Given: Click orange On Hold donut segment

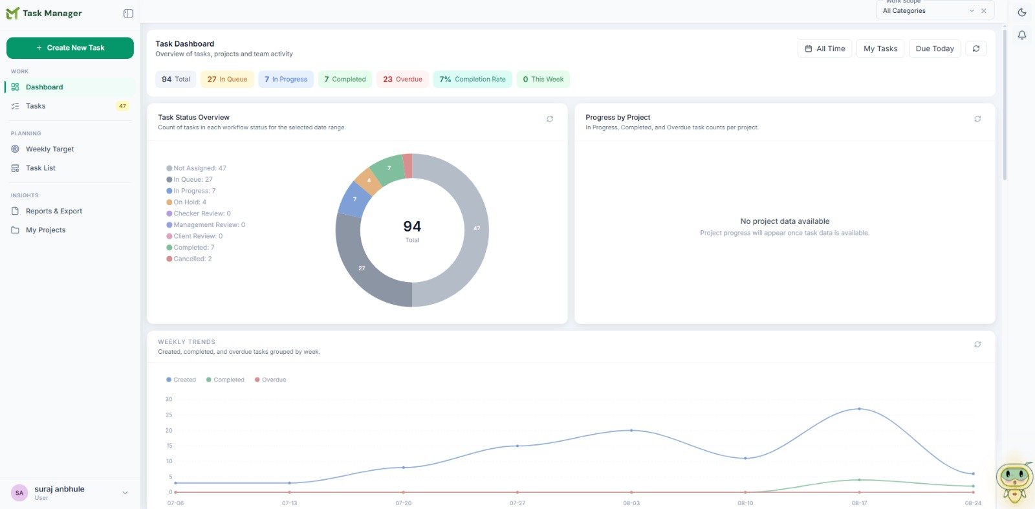Looking at the screenshot, I should click(369, 180).
